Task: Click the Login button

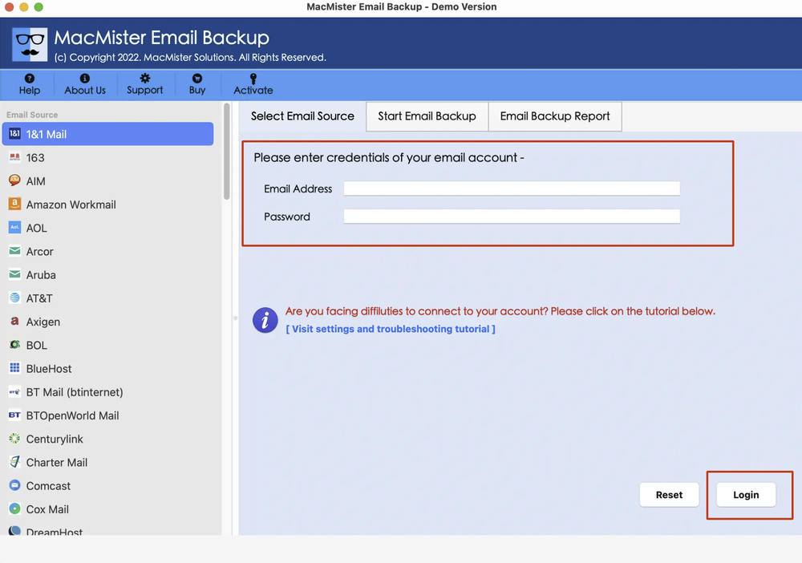Action: pyautogui.click(x=746, y=495)
